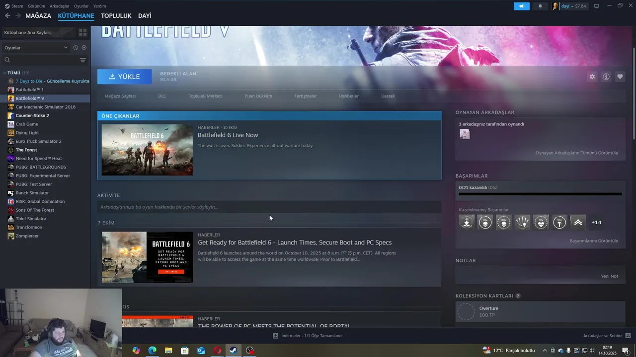
Task: Open Outlook from the taskbar
Action: pos(201,351)
